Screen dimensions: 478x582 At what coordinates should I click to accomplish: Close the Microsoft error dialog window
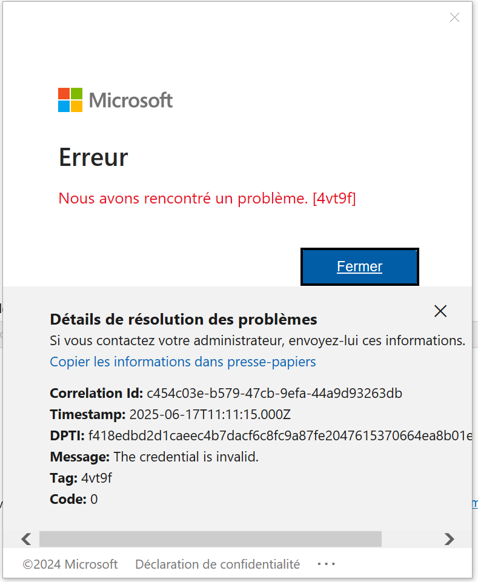[454, 18]
